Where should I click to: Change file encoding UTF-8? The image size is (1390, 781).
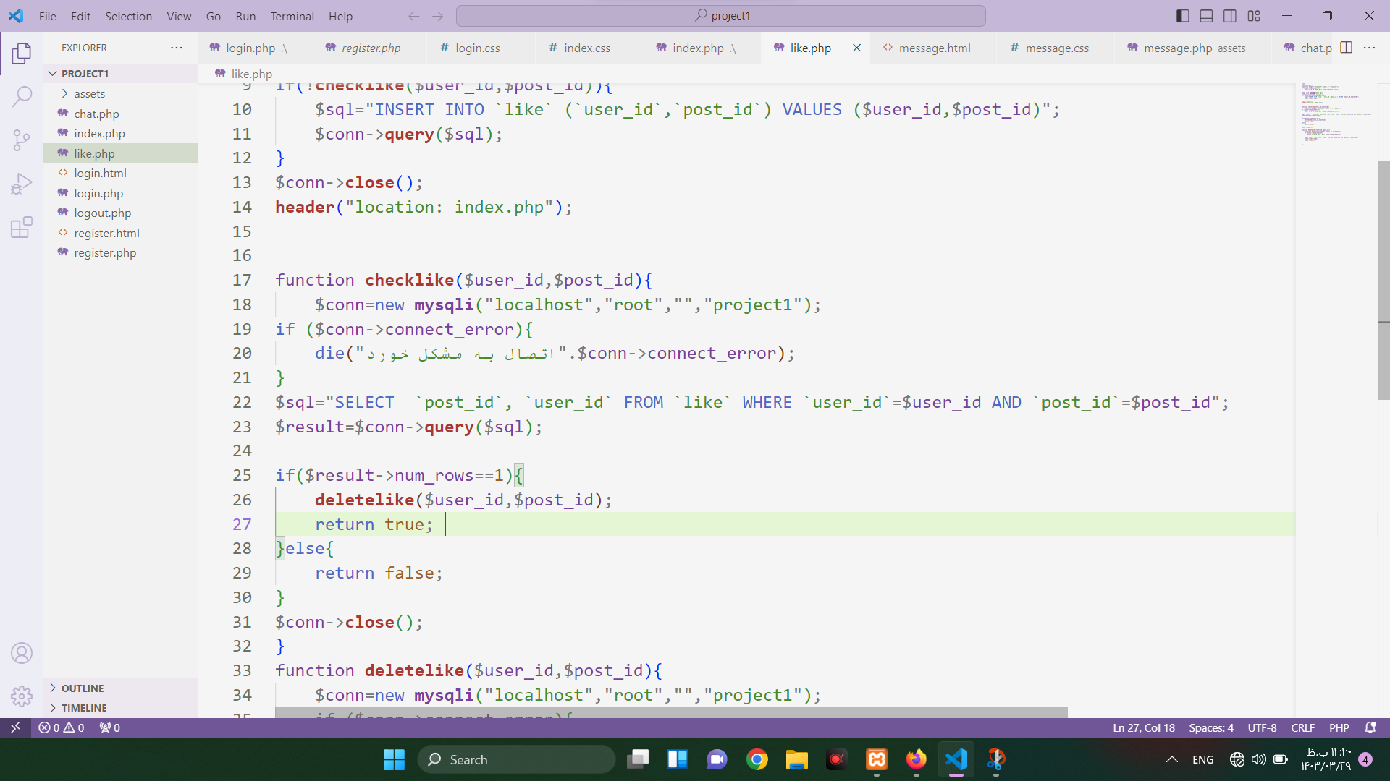coord(1262,727)
